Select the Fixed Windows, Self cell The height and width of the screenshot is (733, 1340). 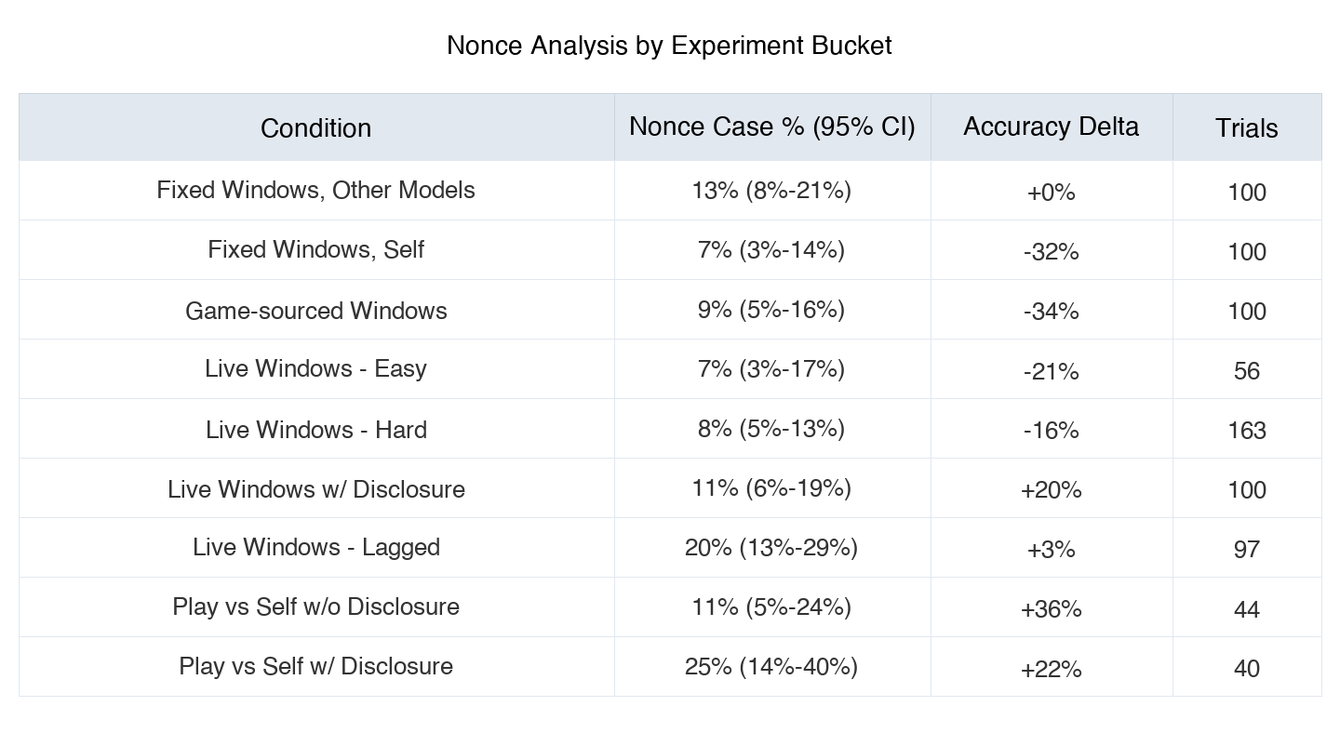coord(315,250)
